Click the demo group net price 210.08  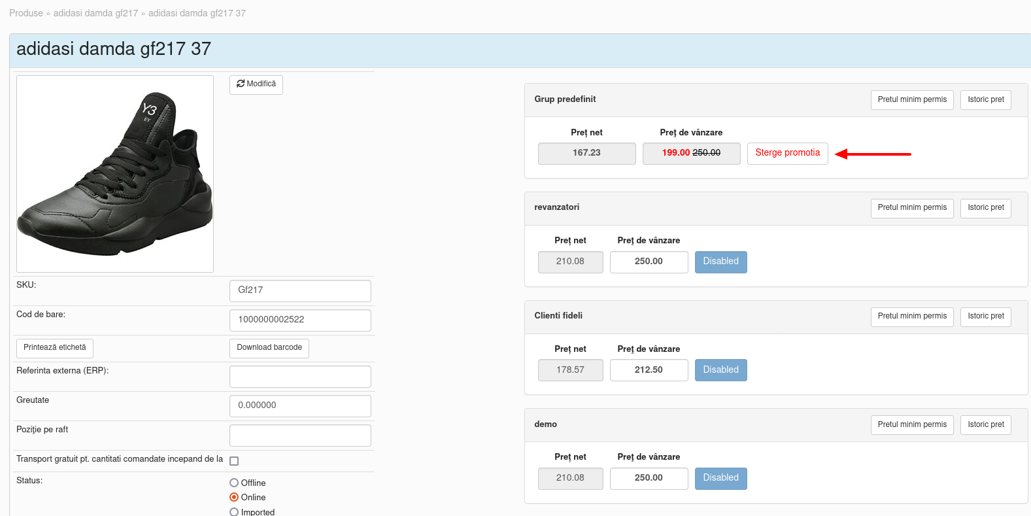(x=570, y=478)
